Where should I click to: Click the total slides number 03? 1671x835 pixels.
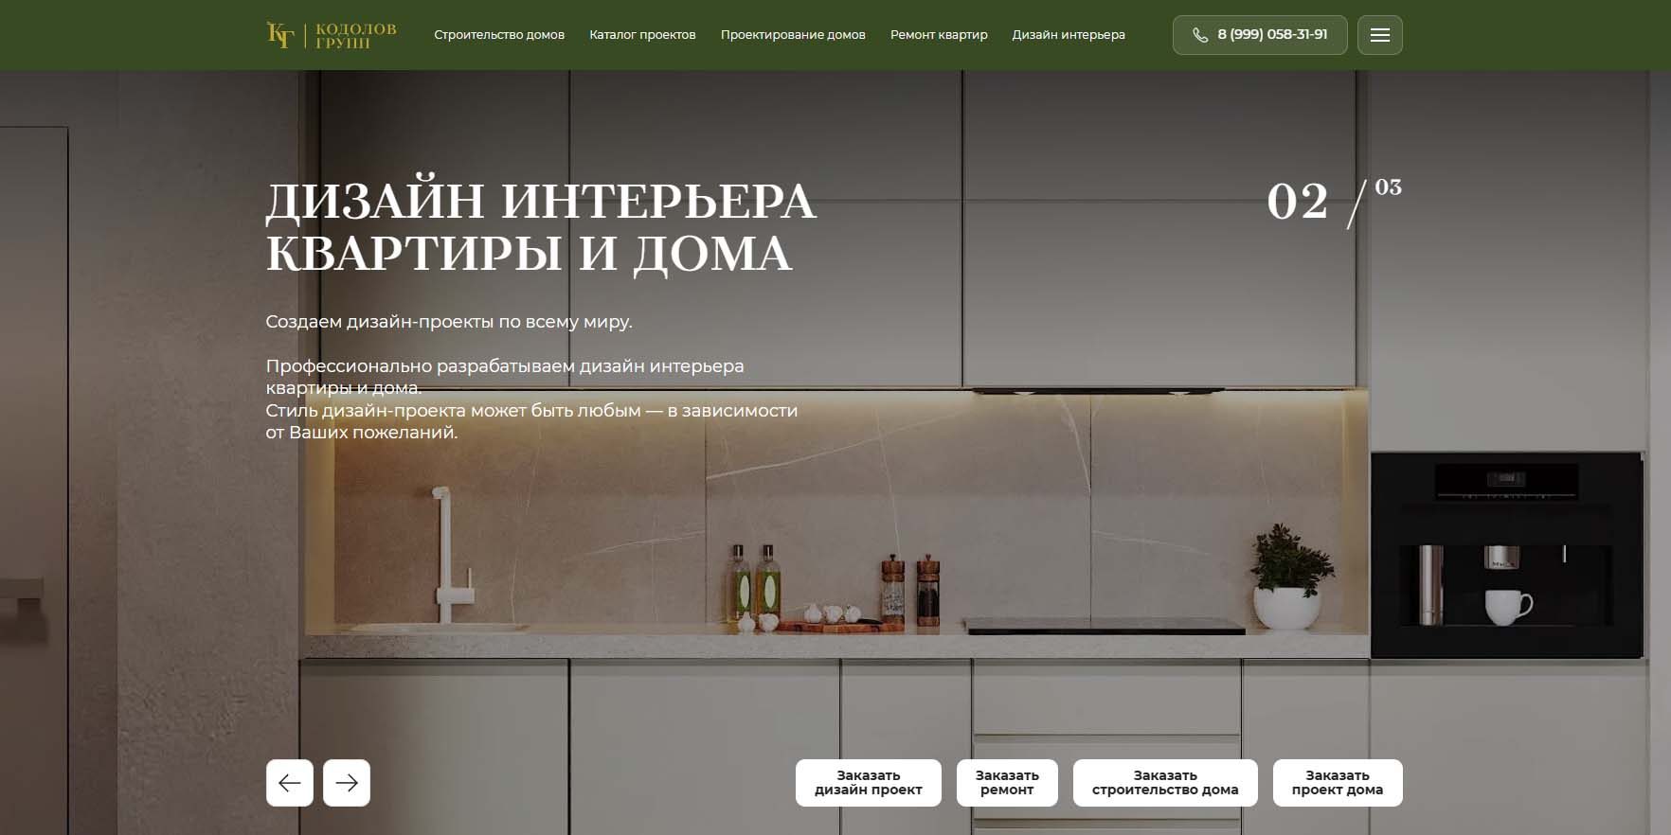(1388, 187)
